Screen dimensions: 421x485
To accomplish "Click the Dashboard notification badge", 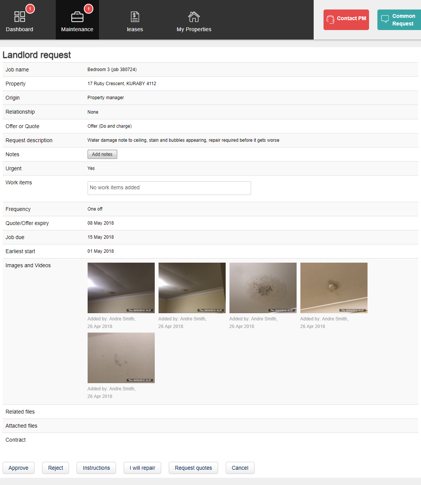I will (x=30, y=9).
